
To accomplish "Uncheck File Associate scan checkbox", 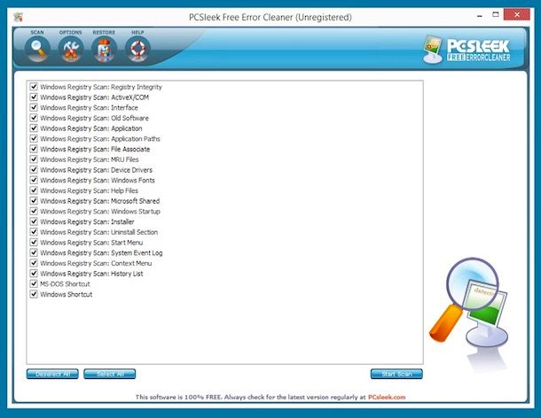I will [x=34, y=149].
